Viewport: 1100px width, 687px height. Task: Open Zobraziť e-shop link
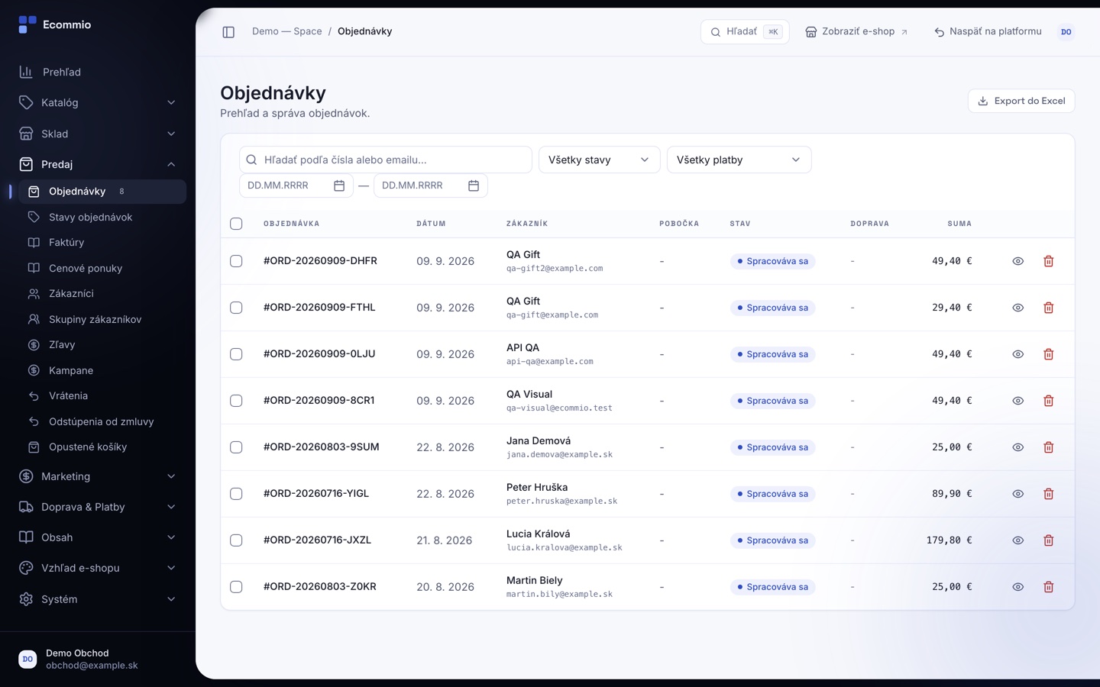pyautogui.click(x=856, y=32)
